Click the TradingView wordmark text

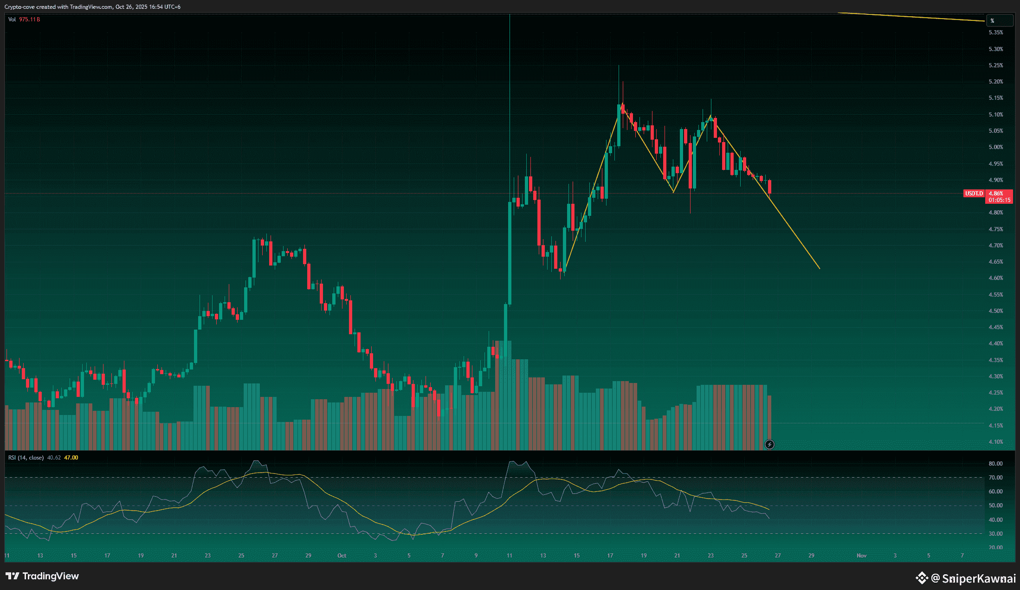click(x=51, y=576)
